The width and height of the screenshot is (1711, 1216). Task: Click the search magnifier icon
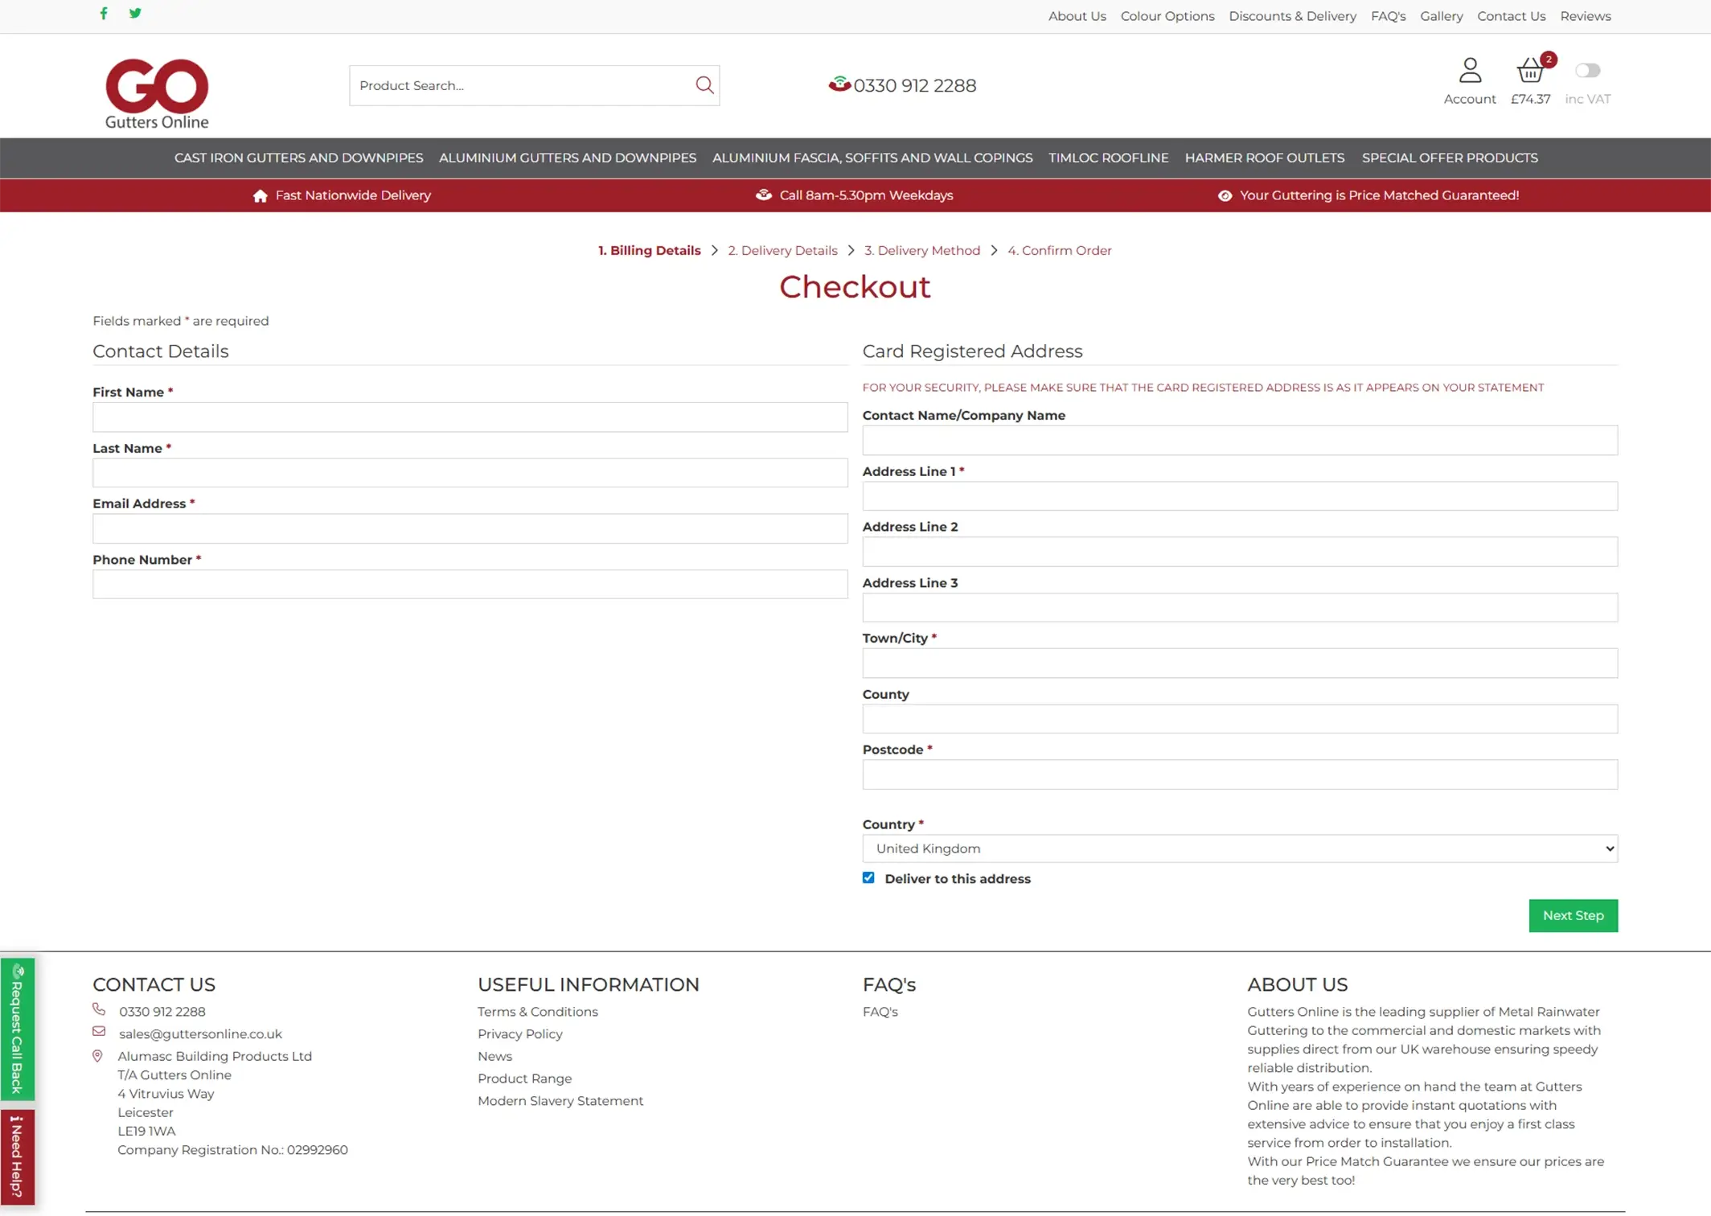click(x=704, y=85)
